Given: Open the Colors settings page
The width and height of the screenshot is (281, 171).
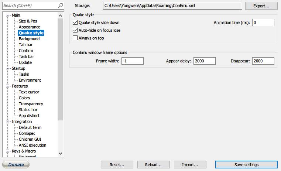Looking at the screenshot, I should pos(24,98).
